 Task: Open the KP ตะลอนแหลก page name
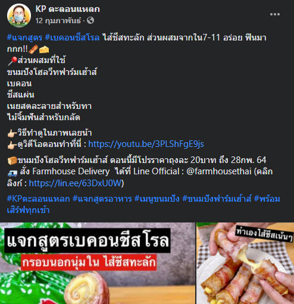(x=67, y=9)
